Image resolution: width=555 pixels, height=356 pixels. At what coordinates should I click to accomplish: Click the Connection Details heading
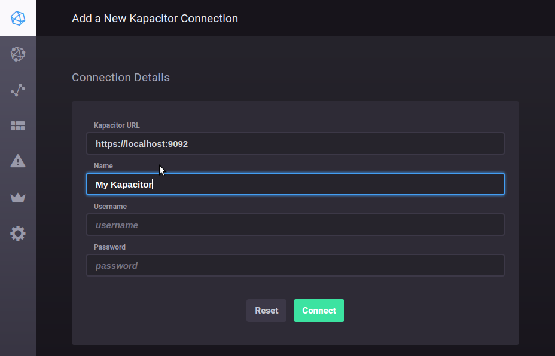pos(120,77)
